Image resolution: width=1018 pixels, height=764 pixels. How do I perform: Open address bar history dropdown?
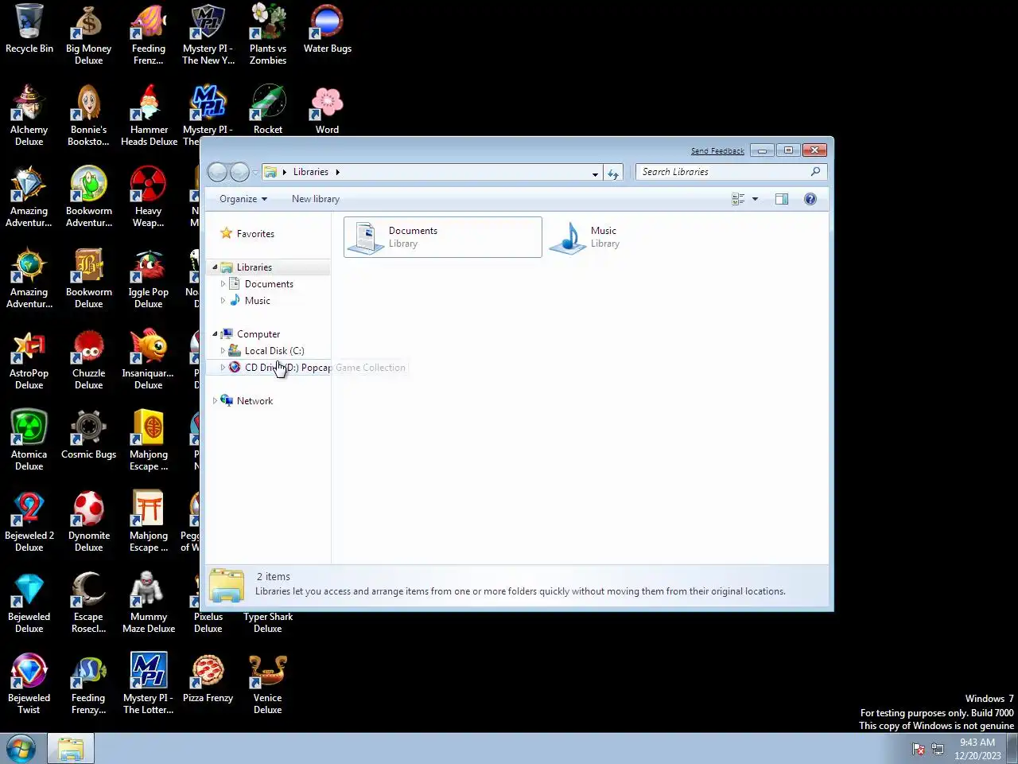point(595,173)
